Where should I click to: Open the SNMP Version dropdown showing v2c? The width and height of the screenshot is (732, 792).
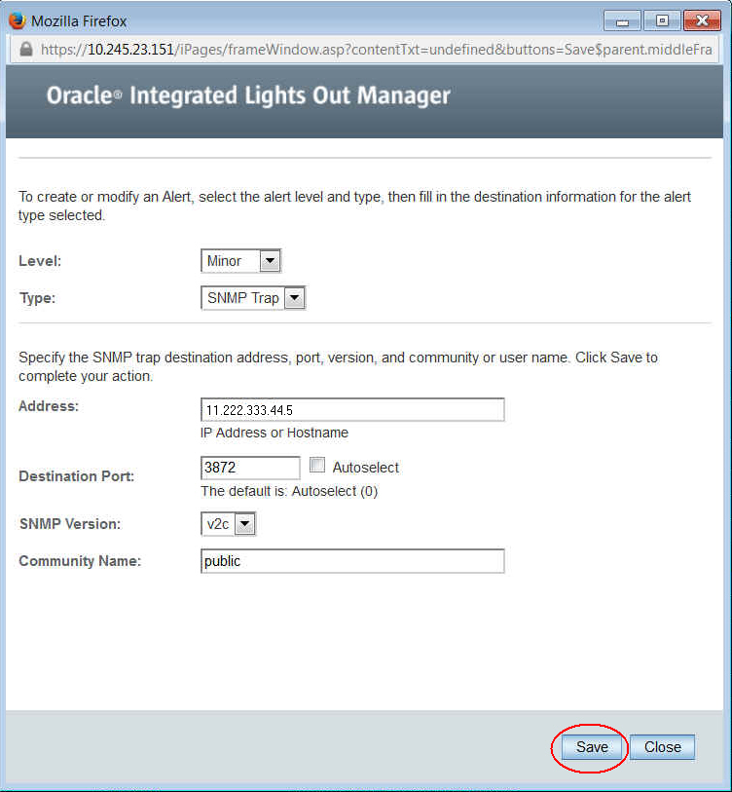[x=228, y=524]
